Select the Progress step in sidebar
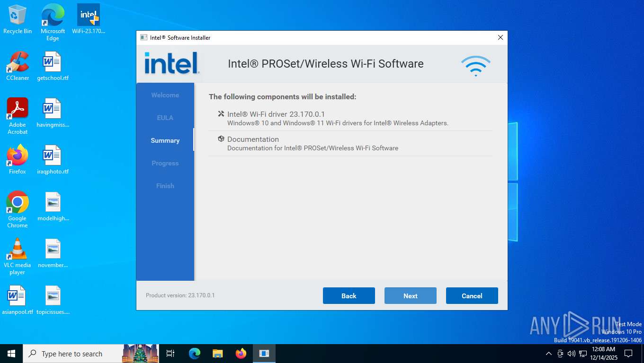Screen dimensions: 644x363 coord(165,163)
